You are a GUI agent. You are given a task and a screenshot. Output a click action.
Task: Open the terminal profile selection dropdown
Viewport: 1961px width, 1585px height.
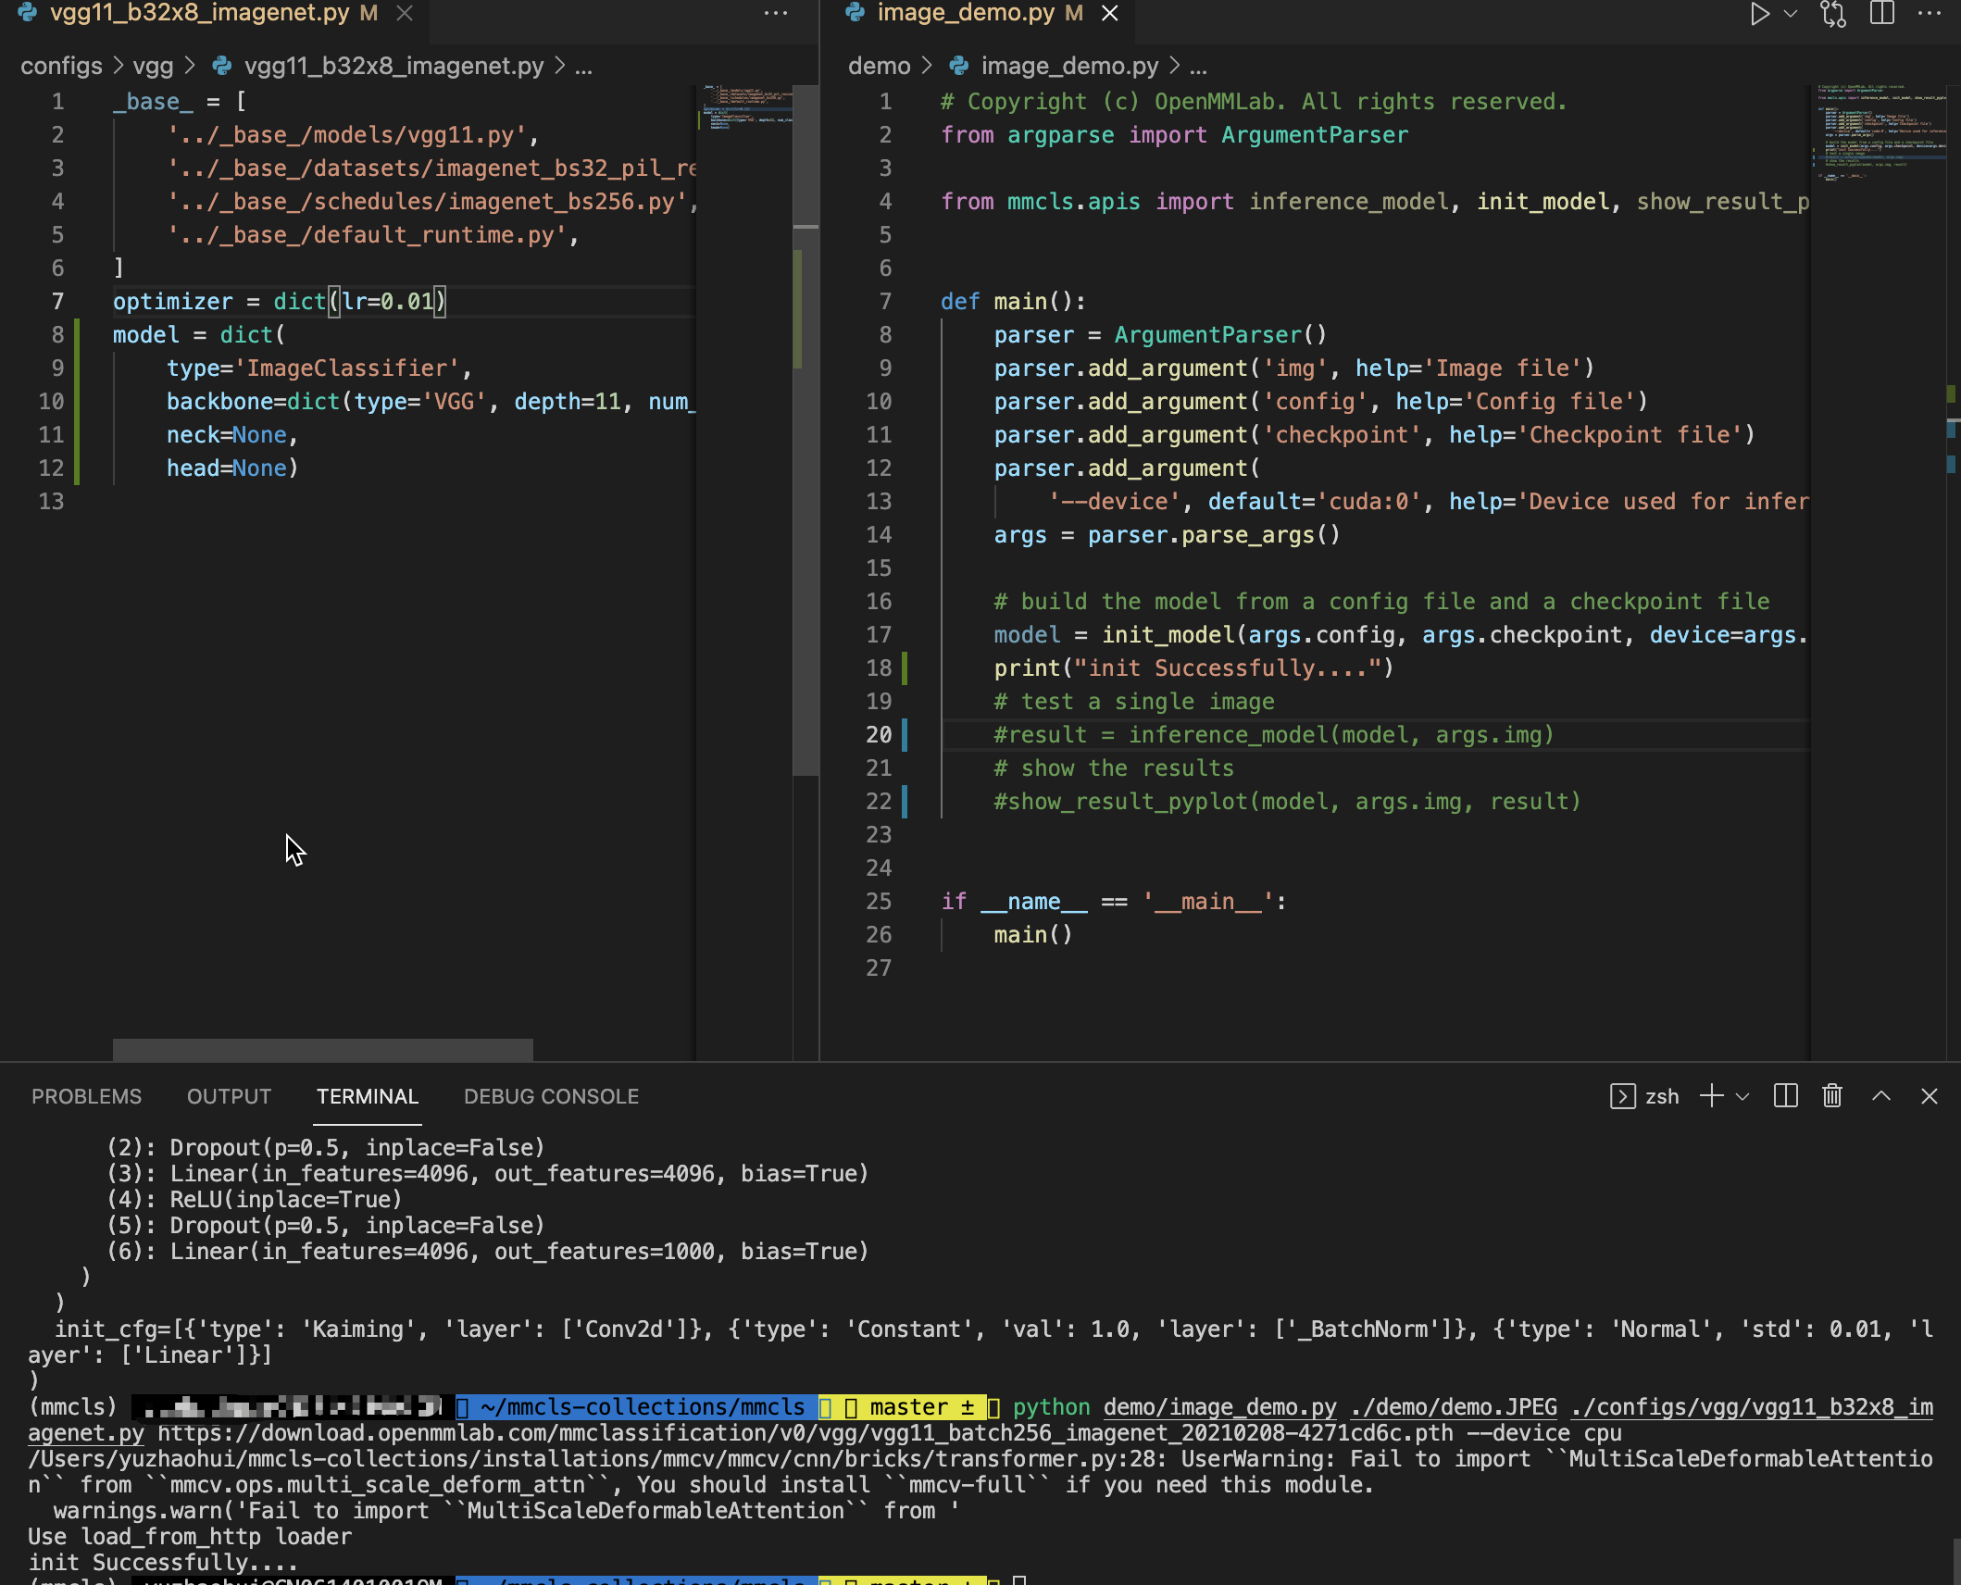tap(1743, 1096)
